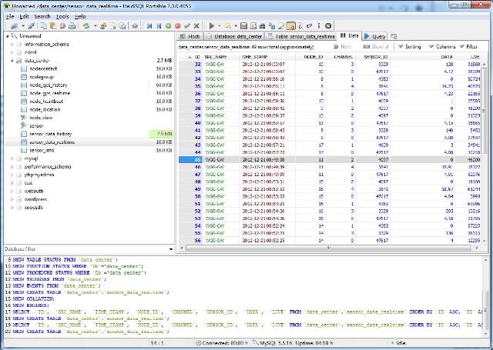Click the Filter button above the grid
Image resolution: width=493 pixels, height=350 pixels.
tap(468, 47)
